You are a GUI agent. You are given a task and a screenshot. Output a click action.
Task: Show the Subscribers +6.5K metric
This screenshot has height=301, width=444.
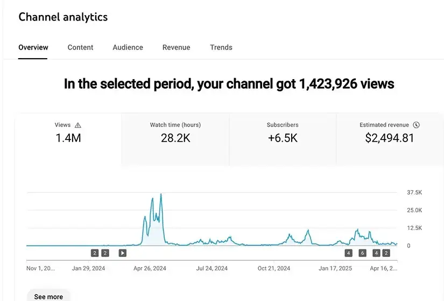283,139
